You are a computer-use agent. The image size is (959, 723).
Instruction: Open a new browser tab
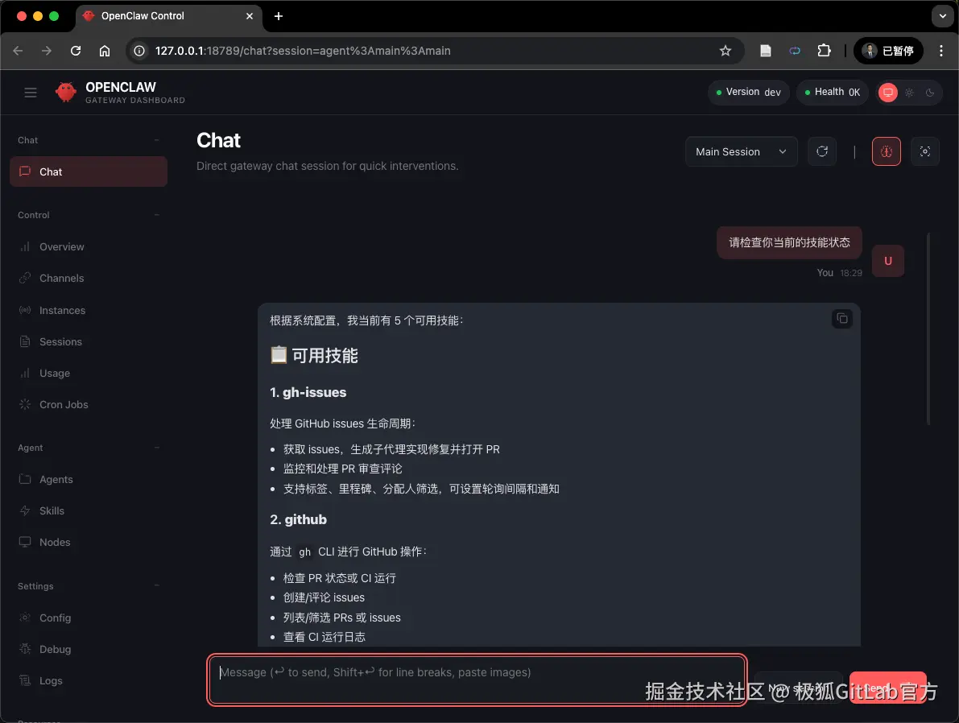tap(279, 16)
